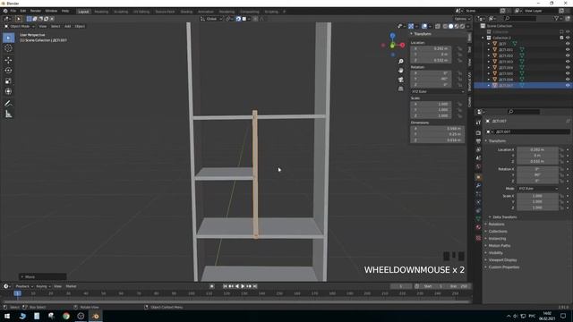
Task: Open the Playback menu in timeline header
Action: (24, 286)
